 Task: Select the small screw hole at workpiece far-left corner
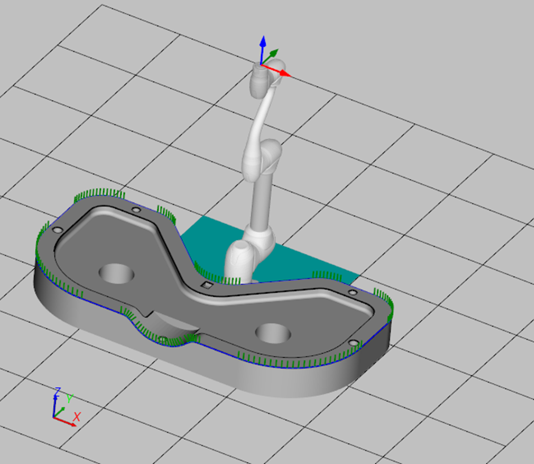pyautogui.click(x=57, y=230)
